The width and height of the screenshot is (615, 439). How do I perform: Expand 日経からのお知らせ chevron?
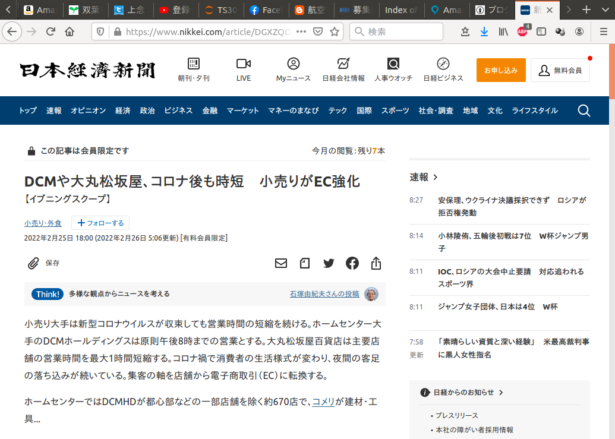tap(501, 392)
